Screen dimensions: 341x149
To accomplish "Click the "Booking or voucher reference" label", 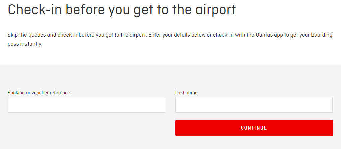I will pyautogui.click(x=39, y=93).
